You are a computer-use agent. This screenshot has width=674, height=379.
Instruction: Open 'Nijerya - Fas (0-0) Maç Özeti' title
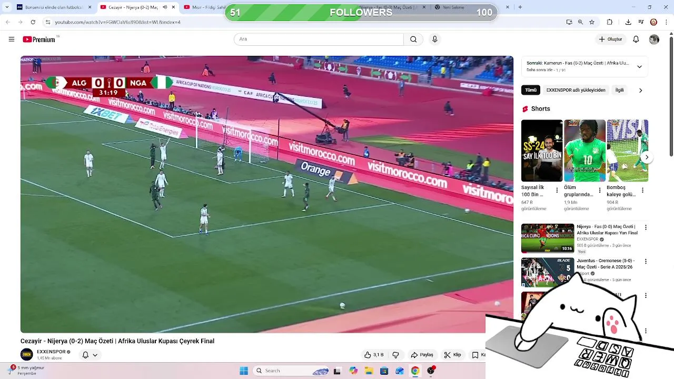point(607,230)
